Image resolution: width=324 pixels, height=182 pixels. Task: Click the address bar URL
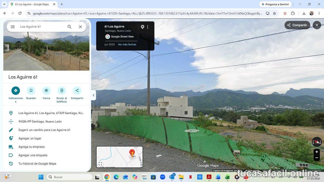(x=147, y=13)
